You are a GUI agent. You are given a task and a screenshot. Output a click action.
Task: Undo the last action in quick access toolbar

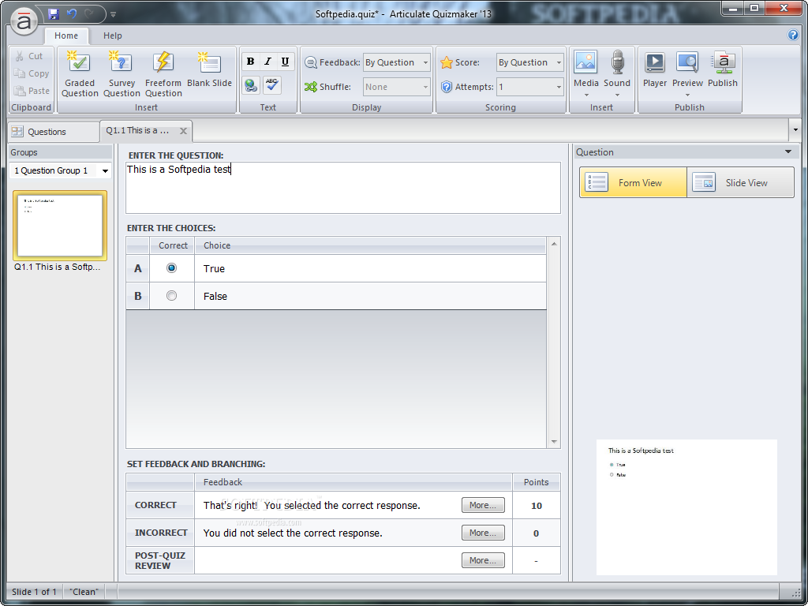[x=72, y=14]
